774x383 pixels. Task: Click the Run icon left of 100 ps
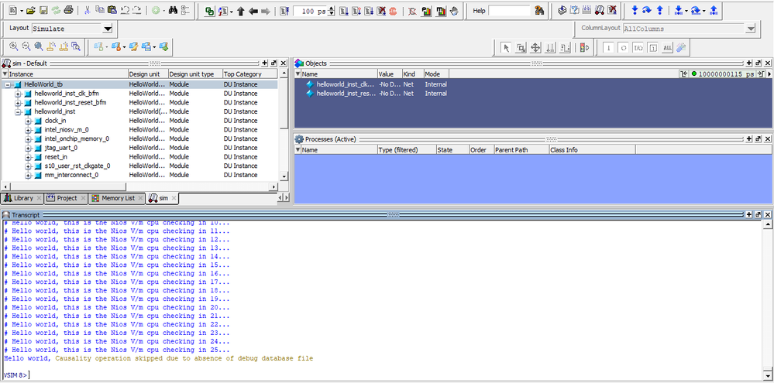[x=284, y=10]
